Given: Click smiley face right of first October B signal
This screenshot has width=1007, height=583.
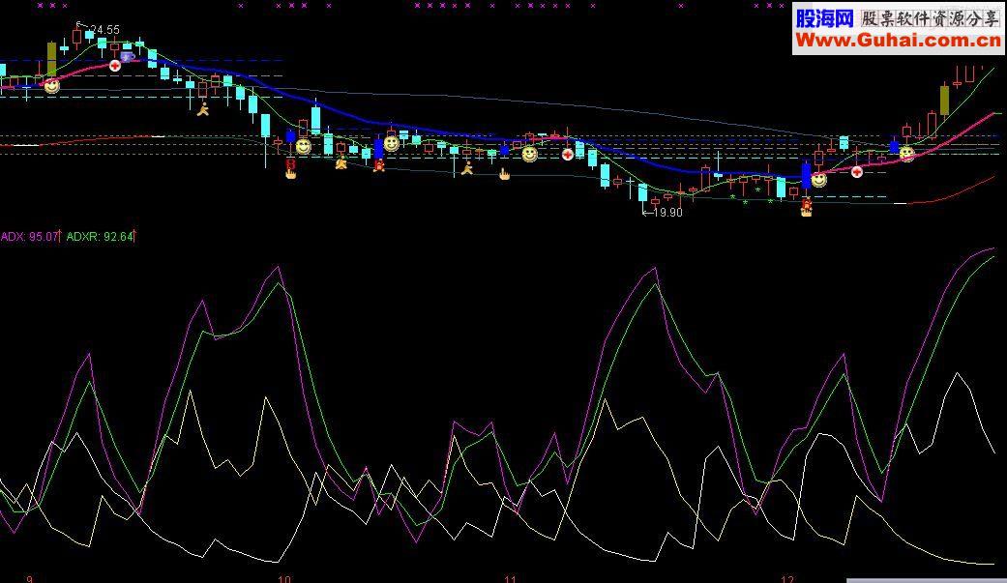Looking at the screenshot, I should click(x=303, y=146).
